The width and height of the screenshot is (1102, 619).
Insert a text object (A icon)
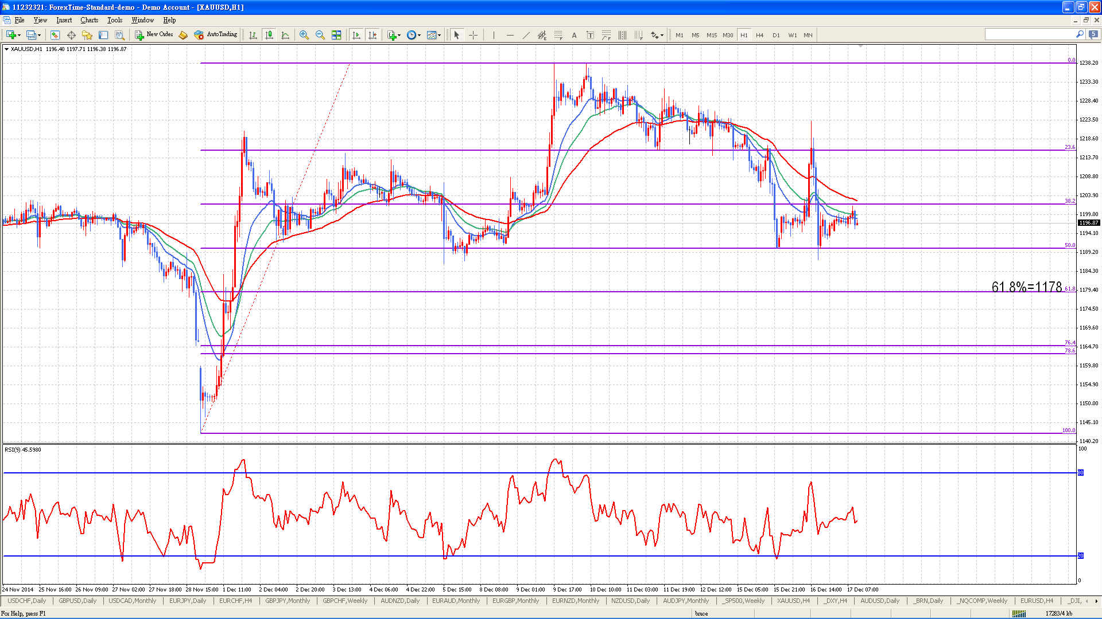point(574,35)
